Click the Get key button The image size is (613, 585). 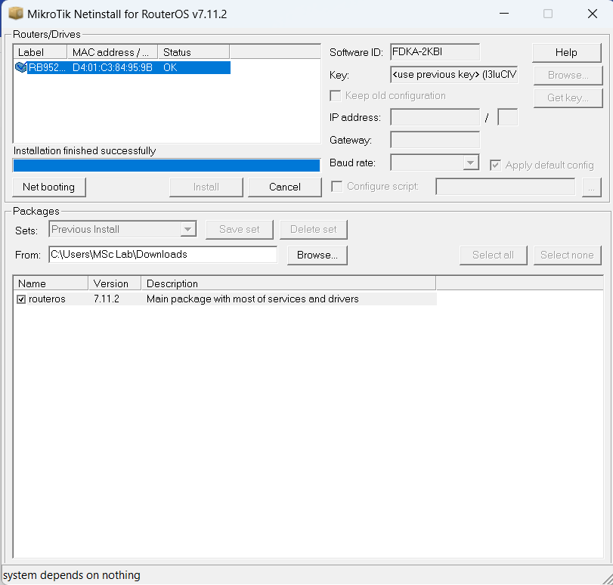(x=568, y=97)
